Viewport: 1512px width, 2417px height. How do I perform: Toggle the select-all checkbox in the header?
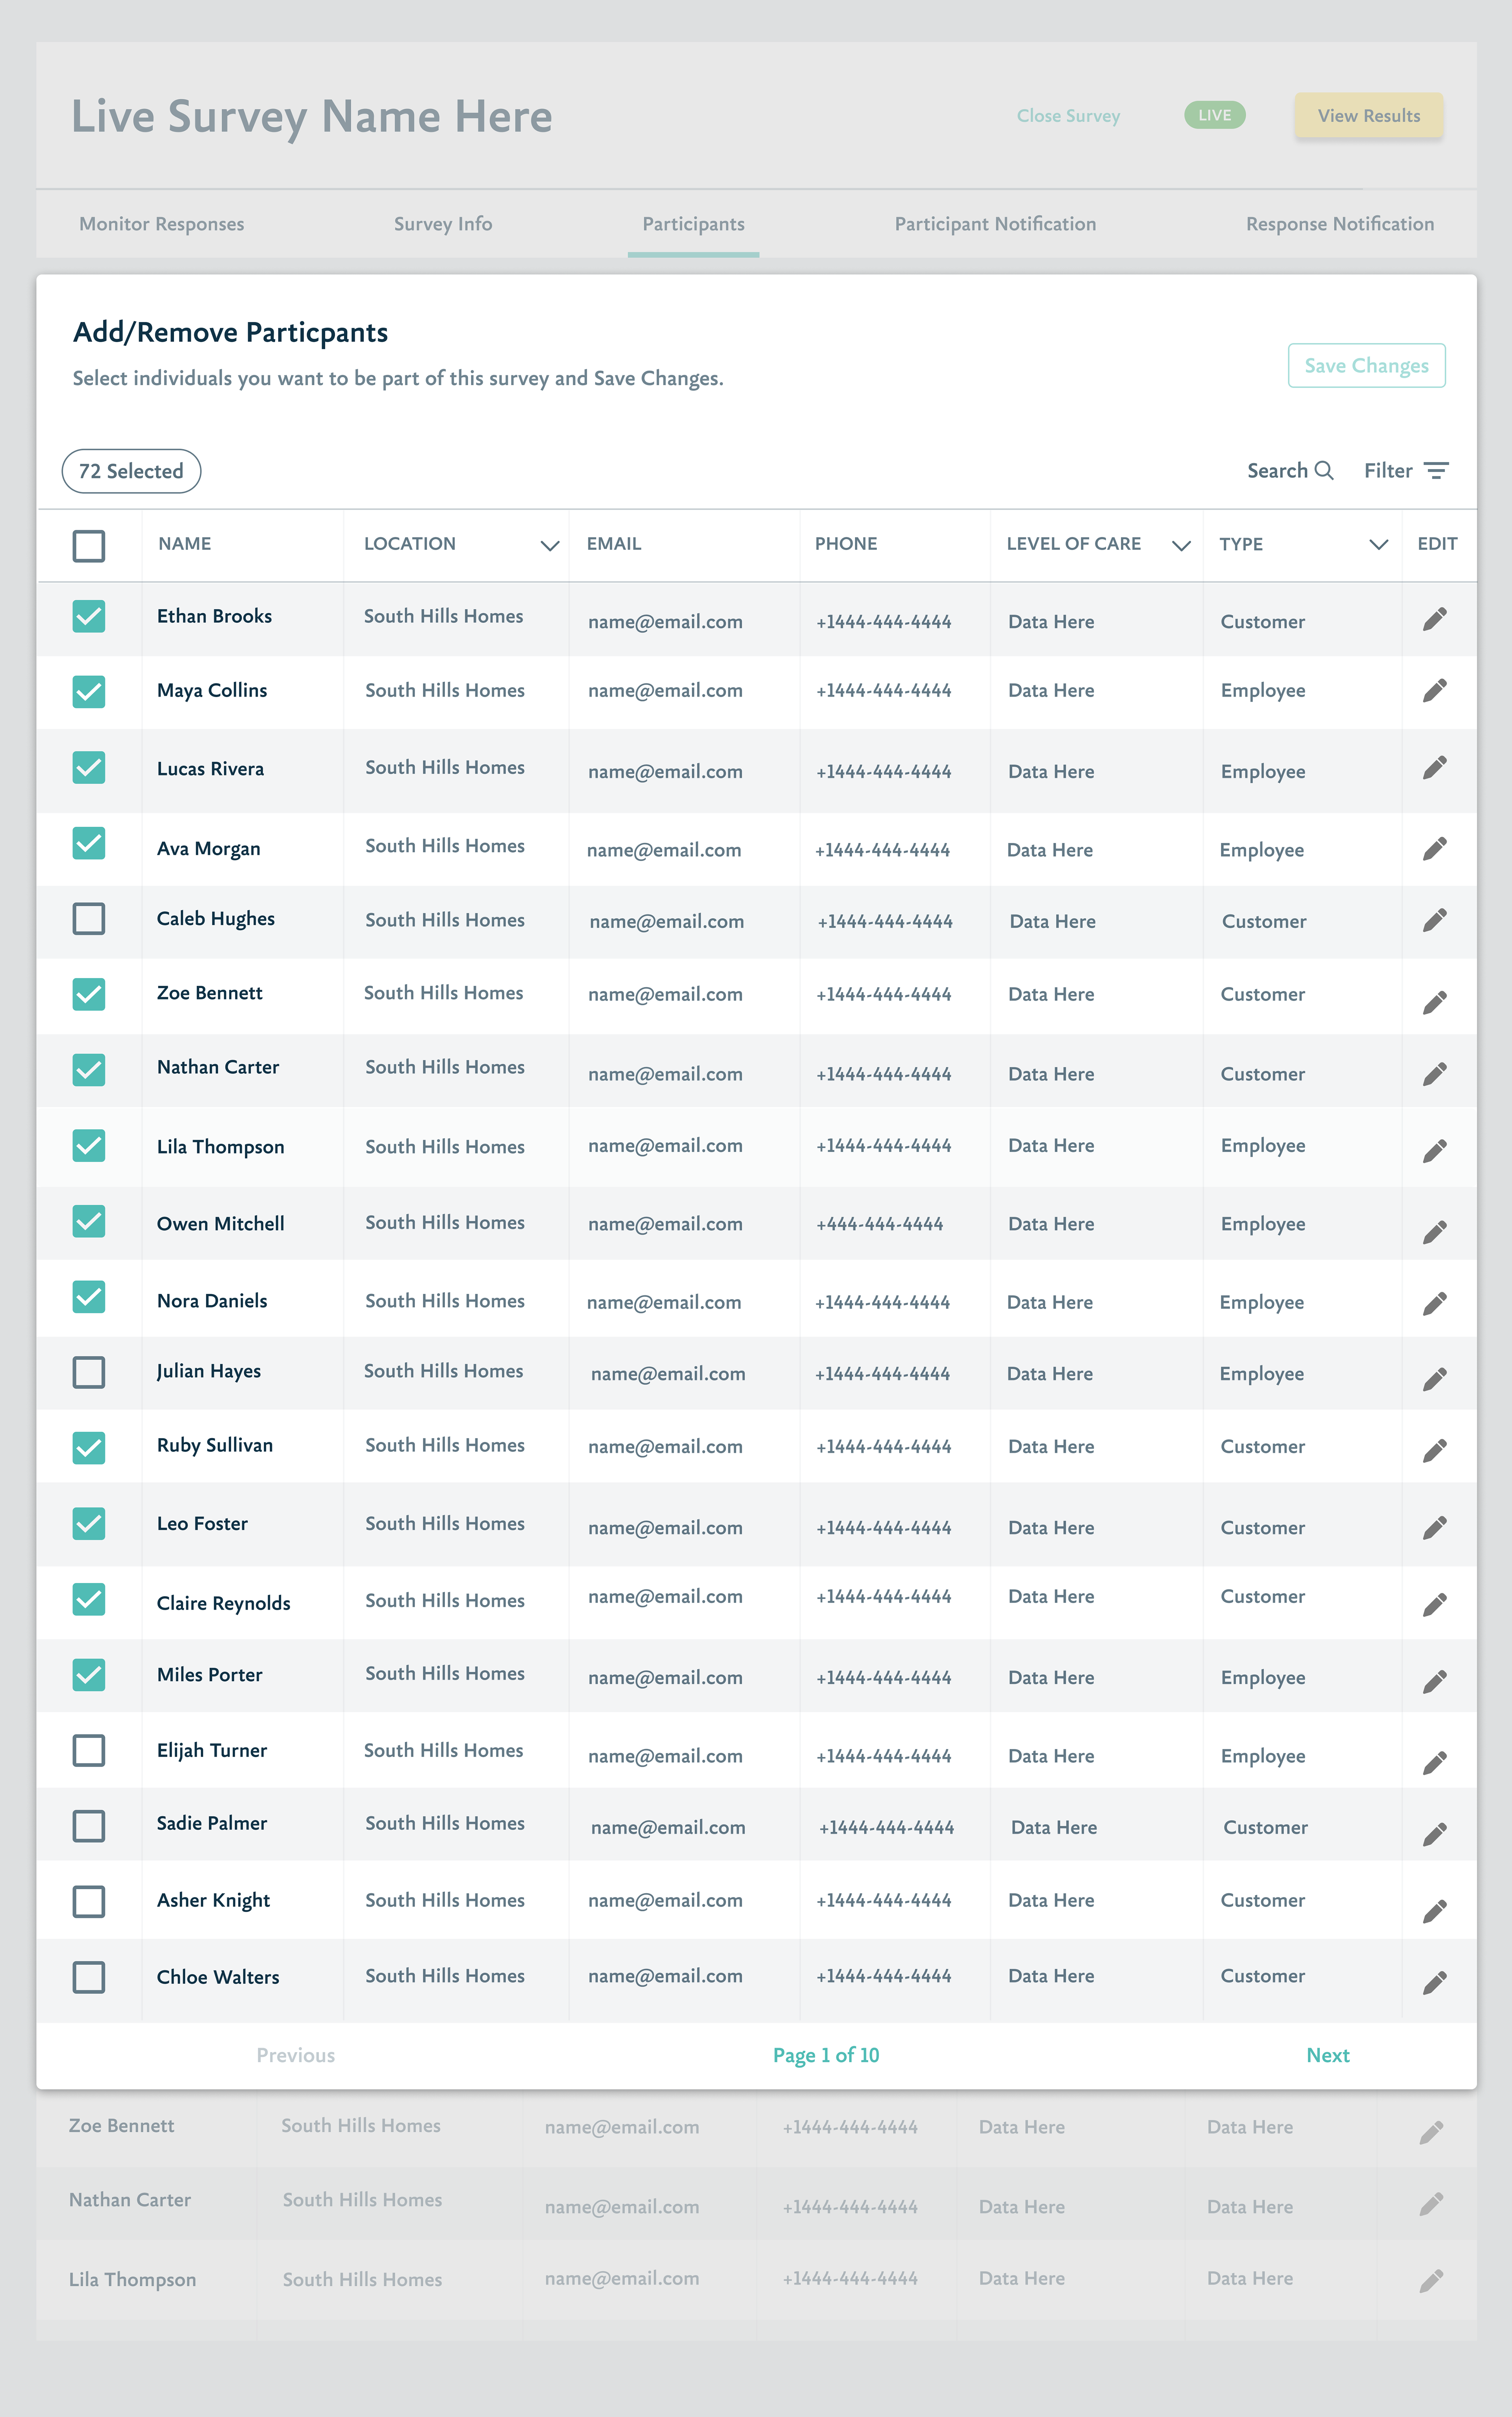click(89, 545)
